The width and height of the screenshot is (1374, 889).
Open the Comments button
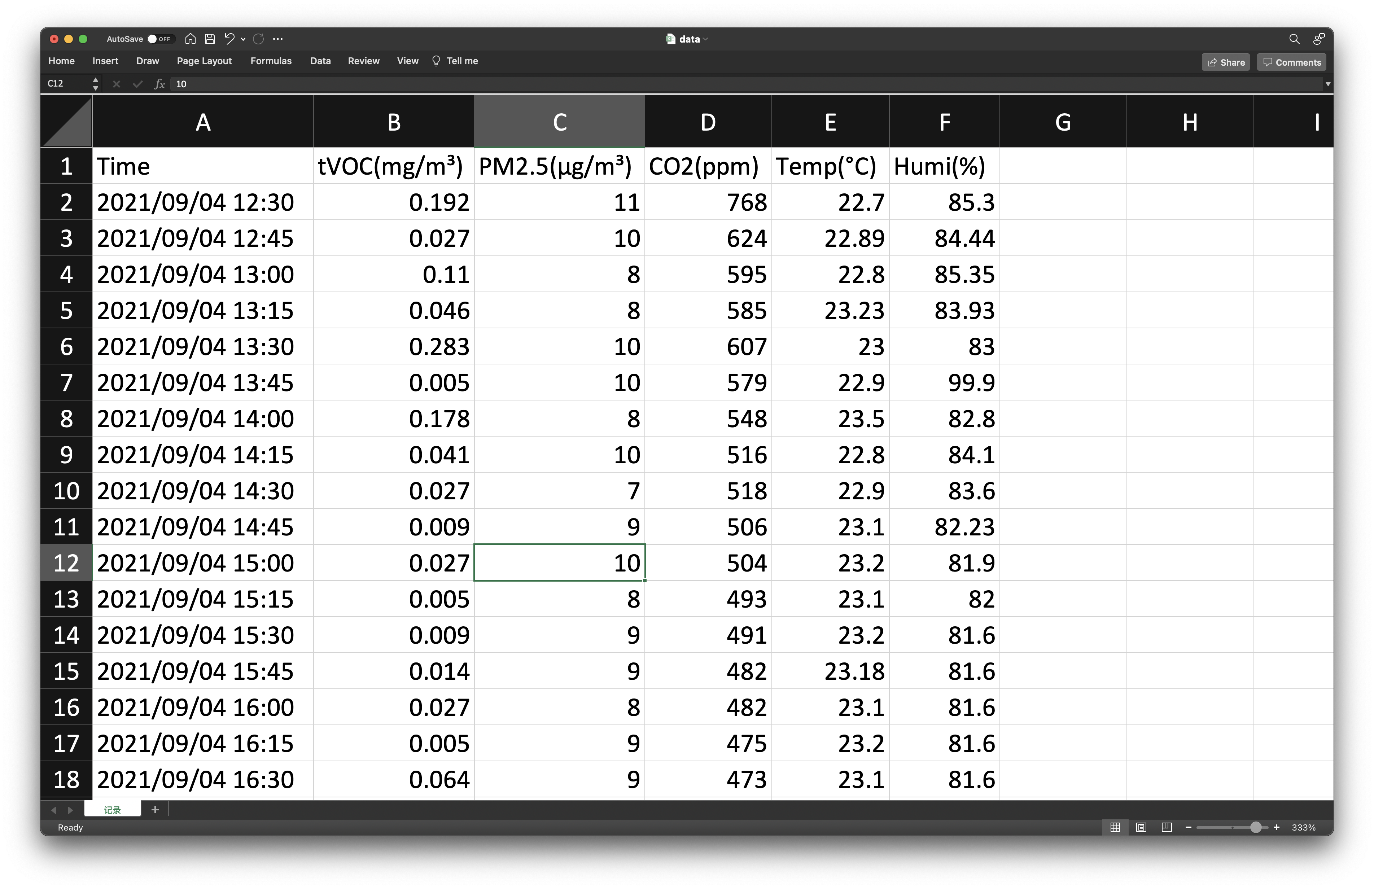(1291, 62)
